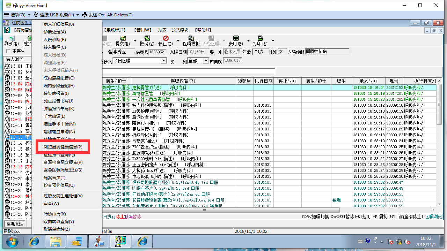The width and height of the screenshot is (447, 251).
Task: Open the 帮助H menu
Action: coord(203,30)
